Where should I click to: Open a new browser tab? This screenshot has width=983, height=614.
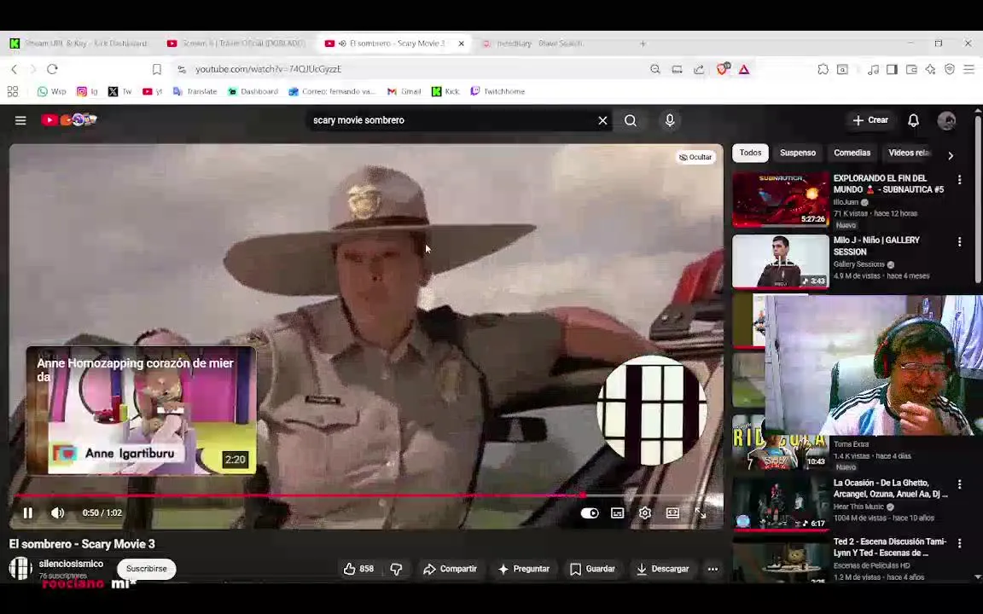643,43
